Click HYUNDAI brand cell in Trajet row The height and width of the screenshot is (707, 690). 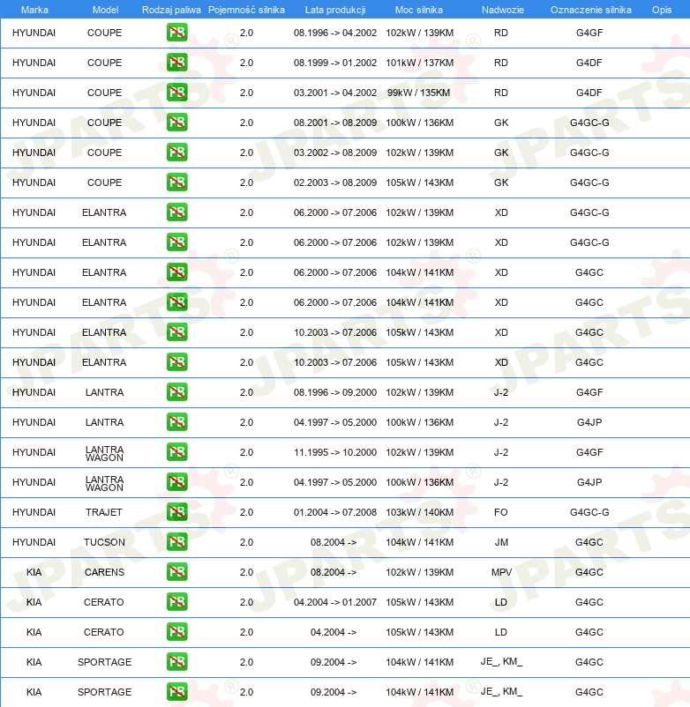click(x=34, y=512)
